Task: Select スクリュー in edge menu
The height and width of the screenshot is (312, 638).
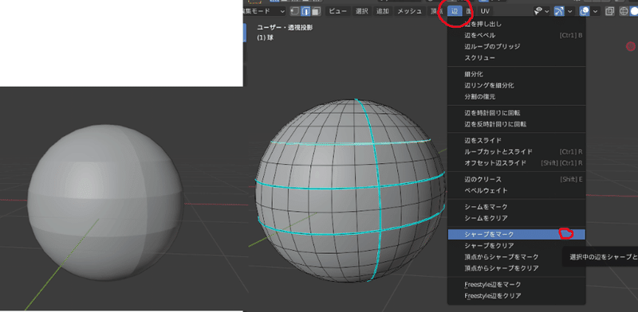Action: coord(516,57)
